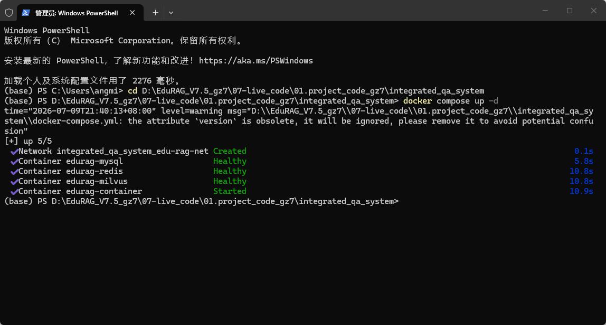Click the checkmark beside Container edurag-redis
The image size is (606, 325).
click(14, 171)
